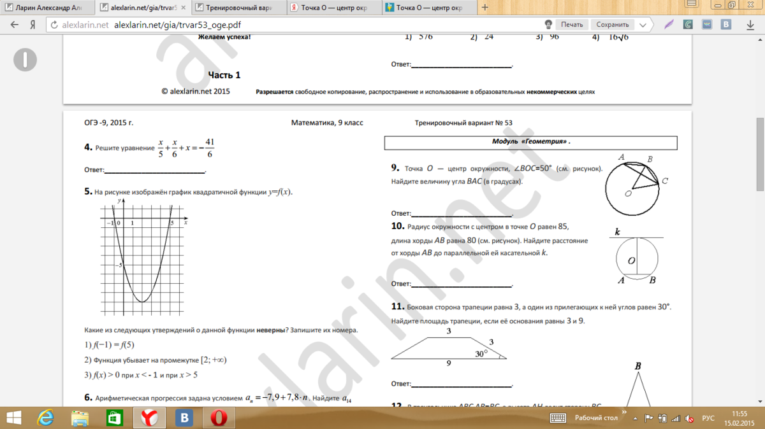765x429 pixels.
Task: Click the Печать (Print) button
Action: coord(572,25)
